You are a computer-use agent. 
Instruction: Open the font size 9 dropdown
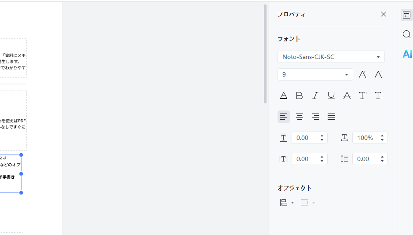pyautogui.click(x=315, y=74)
